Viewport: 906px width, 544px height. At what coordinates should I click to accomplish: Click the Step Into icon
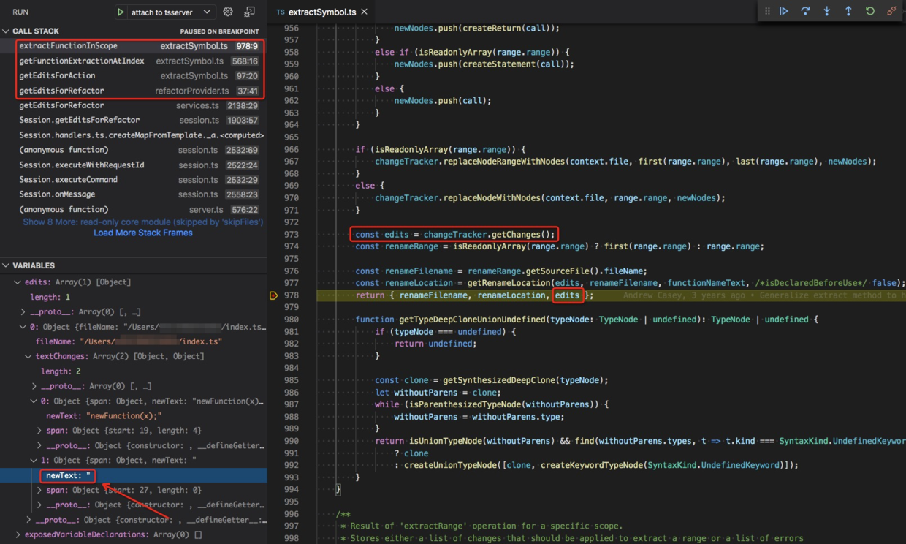(x=827, y=11)
